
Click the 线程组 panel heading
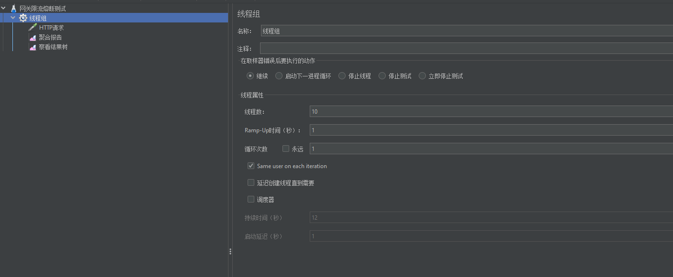pos(249,14)
